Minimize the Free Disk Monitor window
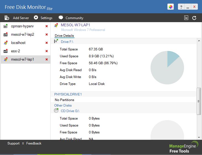 pyautogui.click(x=188, y=7)
